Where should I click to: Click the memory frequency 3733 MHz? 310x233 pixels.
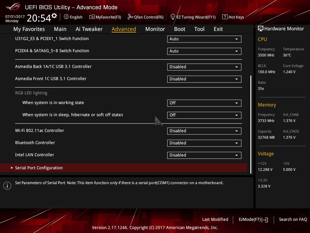266,121
